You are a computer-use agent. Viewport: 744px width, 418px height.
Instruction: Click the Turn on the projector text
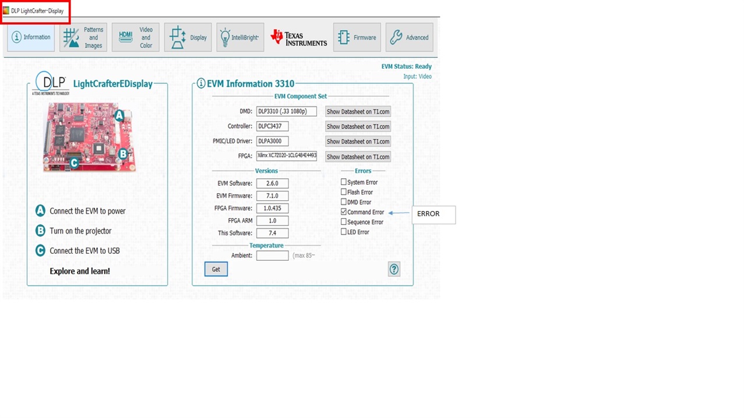click(x=80, y=231)
